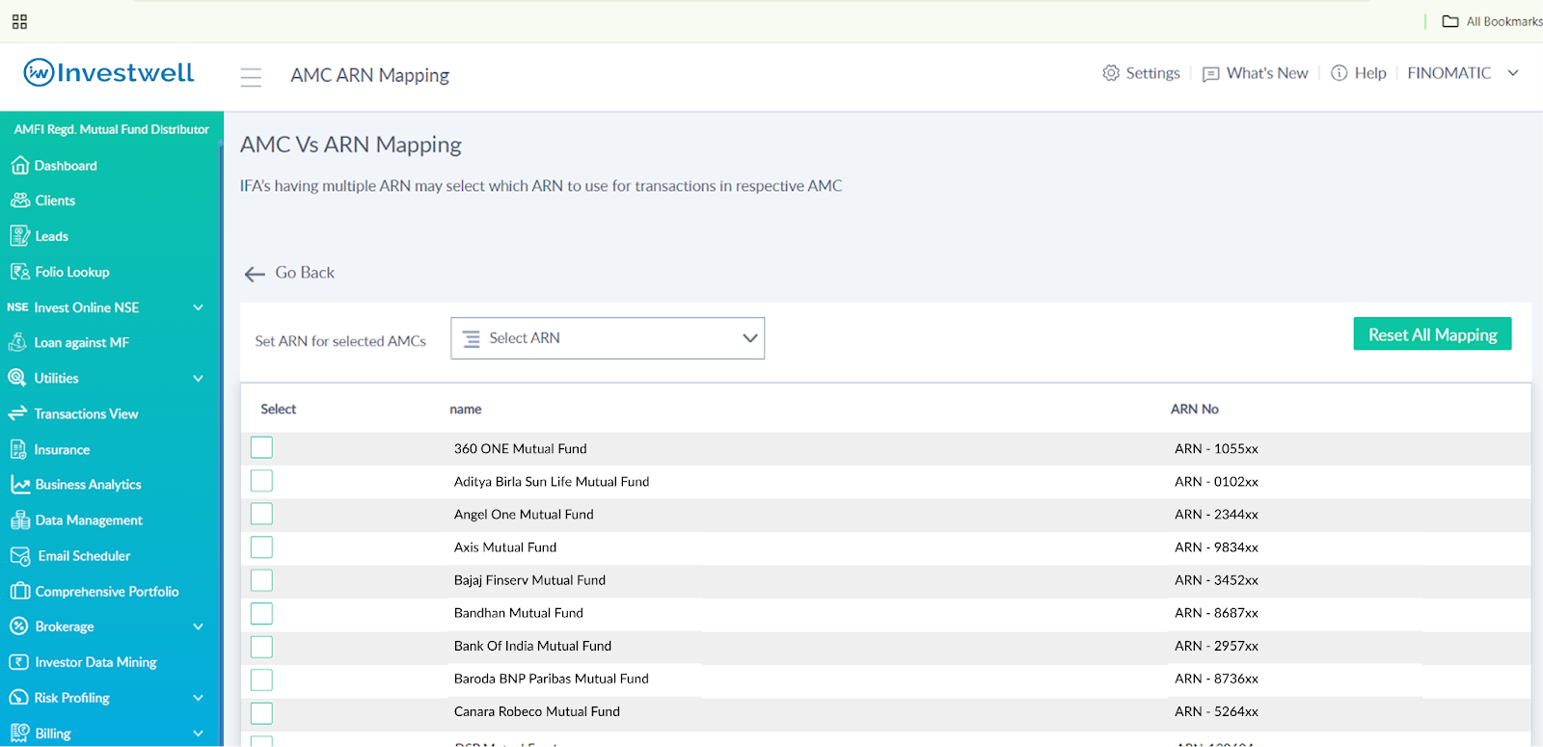Screen dimensions: 1543x747
Task: Open the Help link
Action: (x=1370, y=73)
